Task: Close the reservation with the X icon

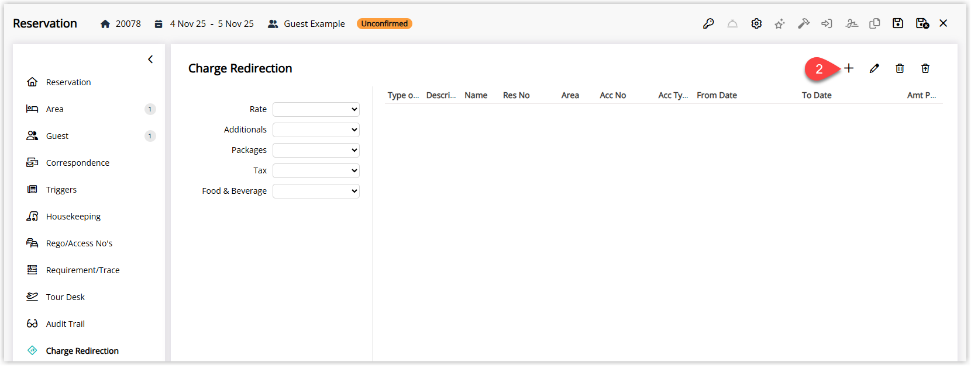Action: click(944, 23)
